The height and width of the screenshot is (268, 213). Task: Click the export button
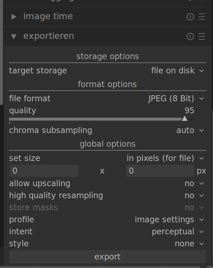(107, 257)
